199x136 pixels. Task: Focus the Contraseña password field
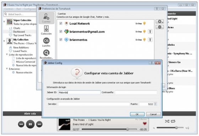[136, 92]
